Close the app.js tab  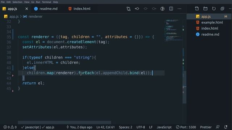(x=26, y=9)
